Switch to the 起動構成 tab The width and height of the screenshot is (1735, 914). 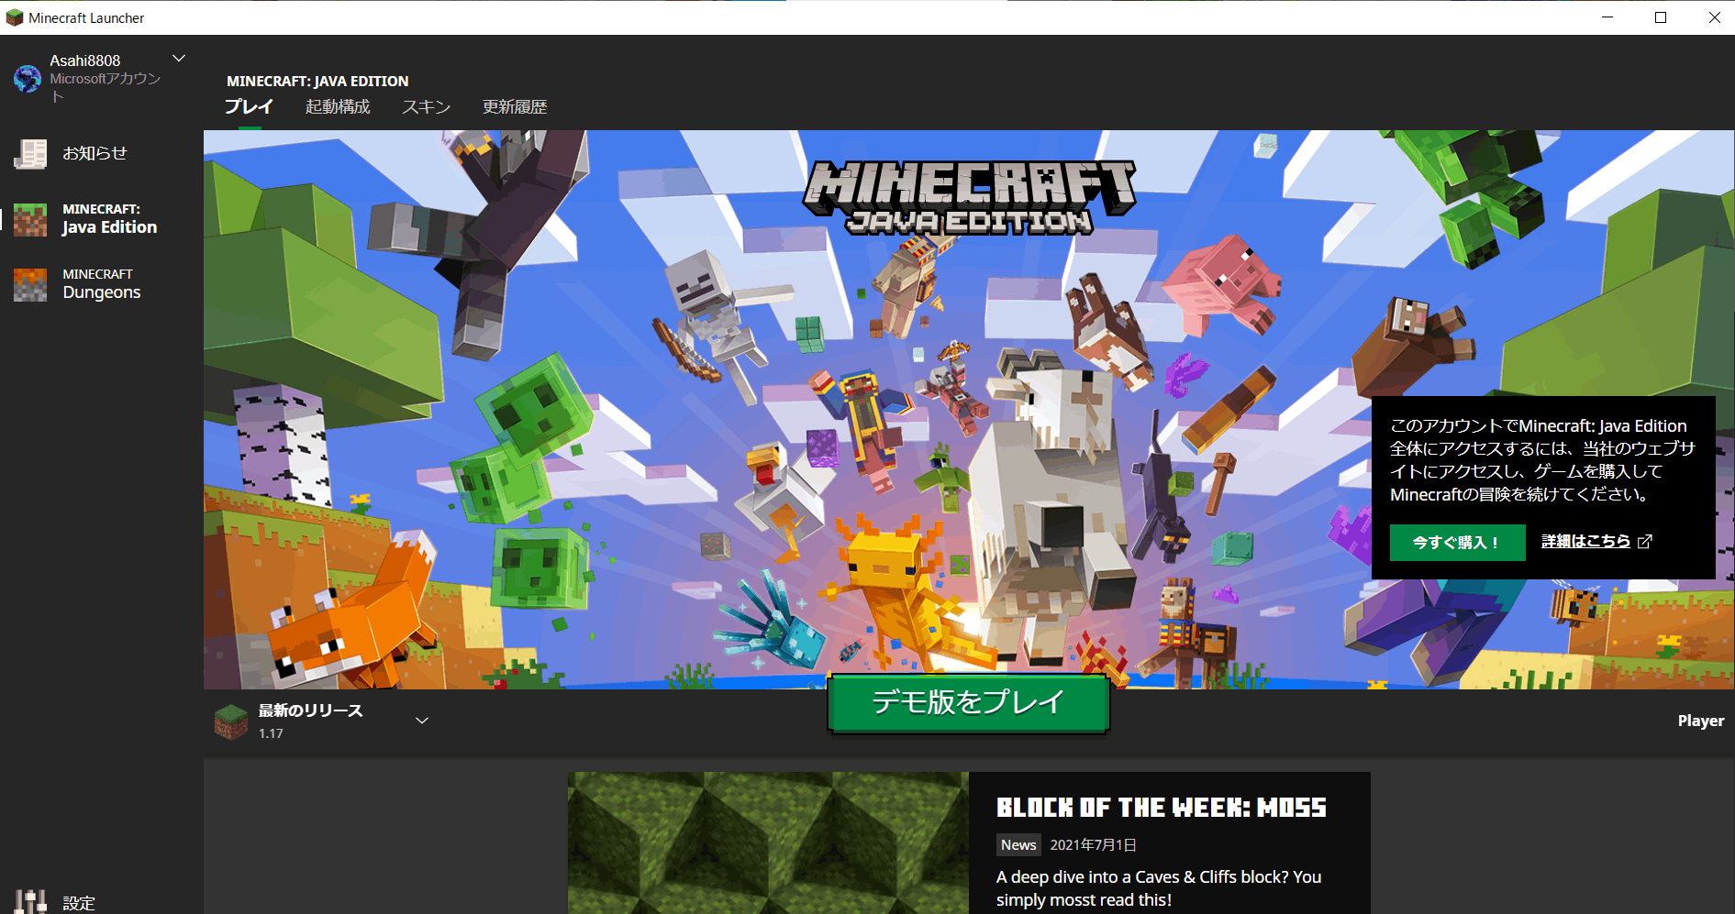pos(338,106)
